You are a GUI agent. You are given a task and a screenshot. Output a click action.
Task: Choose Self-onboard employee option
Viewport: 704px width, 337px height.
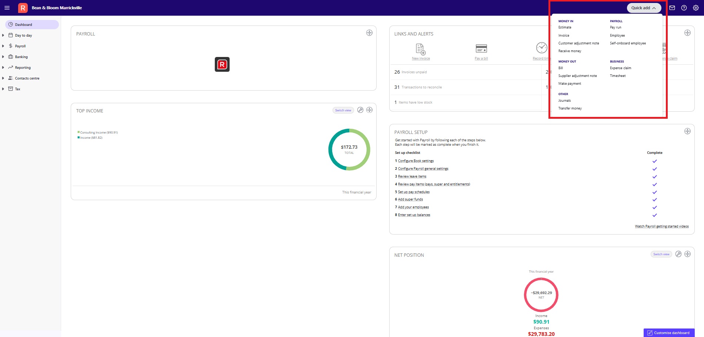click(628, 43)
